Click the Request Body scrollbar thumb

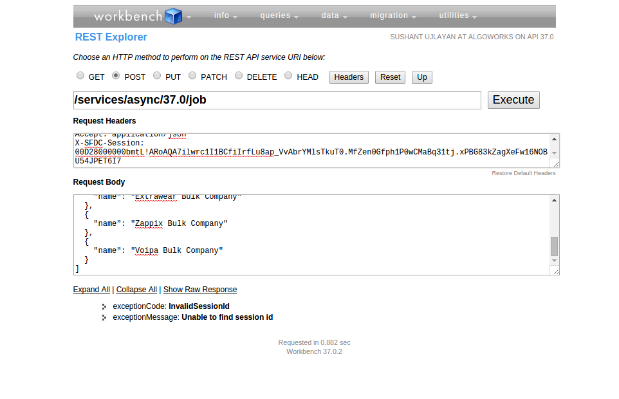point(554,246)
